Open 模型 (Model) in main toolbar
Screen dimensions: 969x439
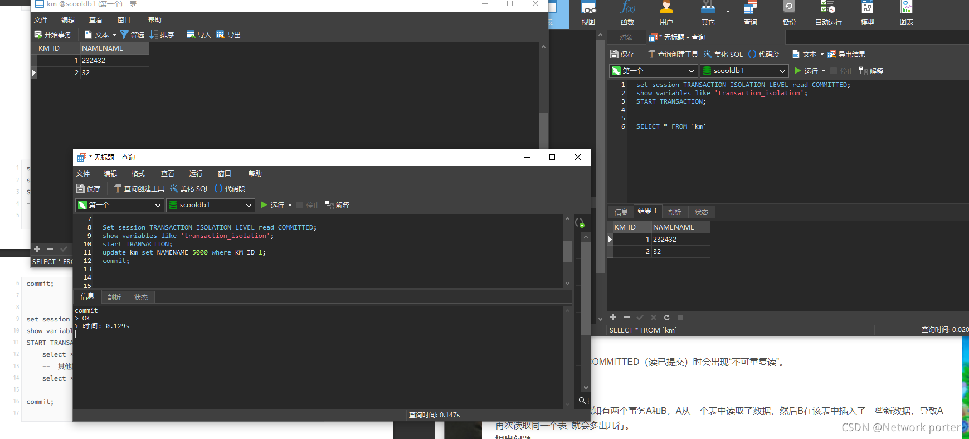(867, 13)
